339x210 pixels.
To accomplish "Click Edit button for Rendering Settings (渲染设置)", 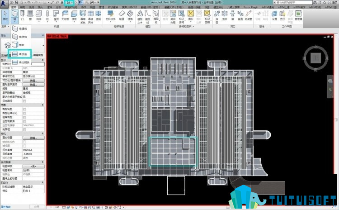I will click(x=33, y=138).
